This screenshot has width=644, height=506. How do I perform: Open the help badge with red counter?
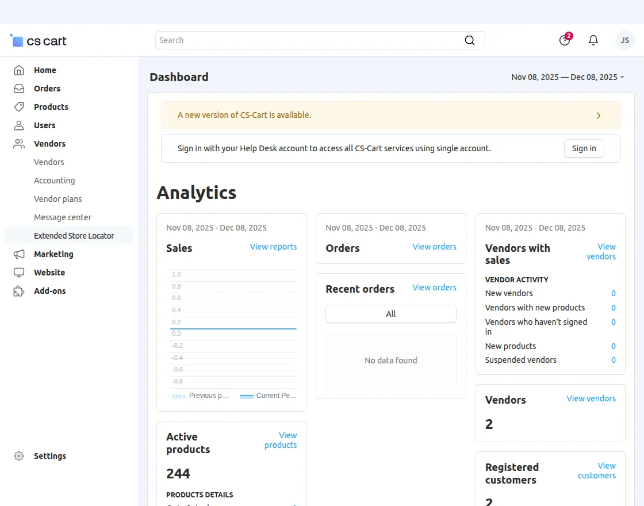pyautogui.click(x=564, y=40)
